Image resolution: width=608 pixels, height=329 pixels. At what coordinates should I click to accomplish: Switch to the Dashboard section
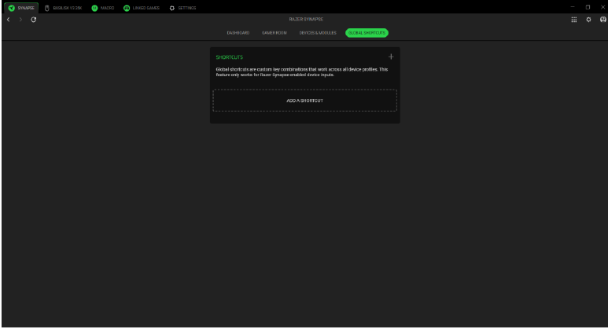click(x=238, y=33)
